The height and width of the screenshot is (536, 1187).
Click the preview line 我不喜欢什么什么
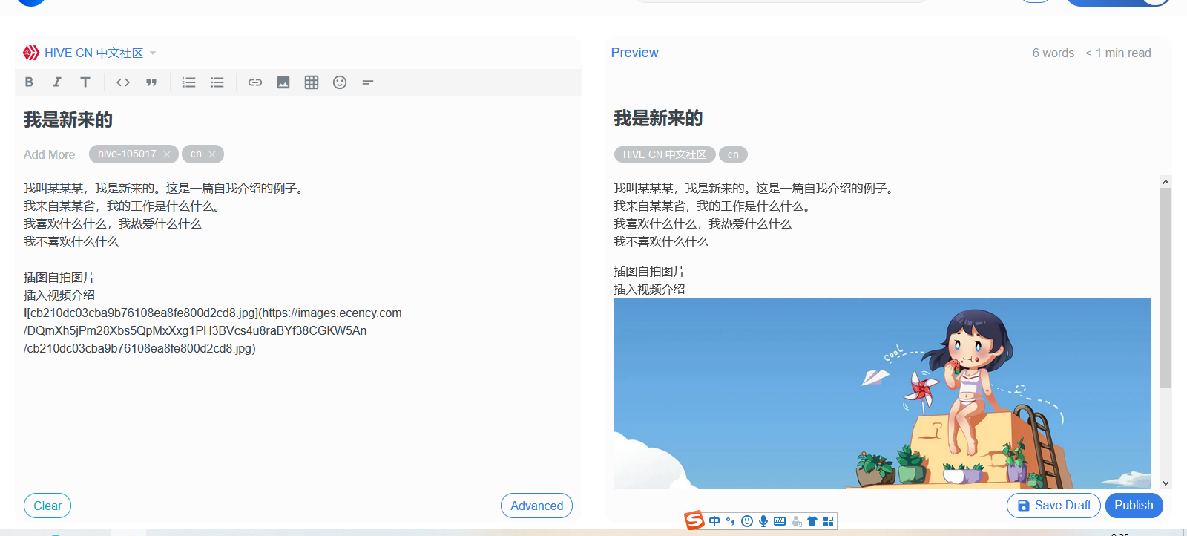tap(661, 242)
